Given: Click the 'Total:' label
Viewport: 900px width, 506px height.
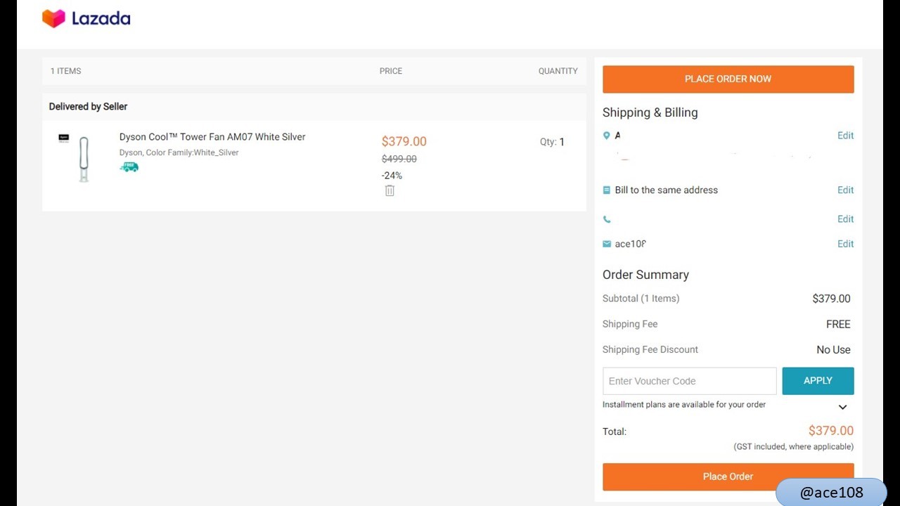Looking at the screenshot, I should coord(615,432).
